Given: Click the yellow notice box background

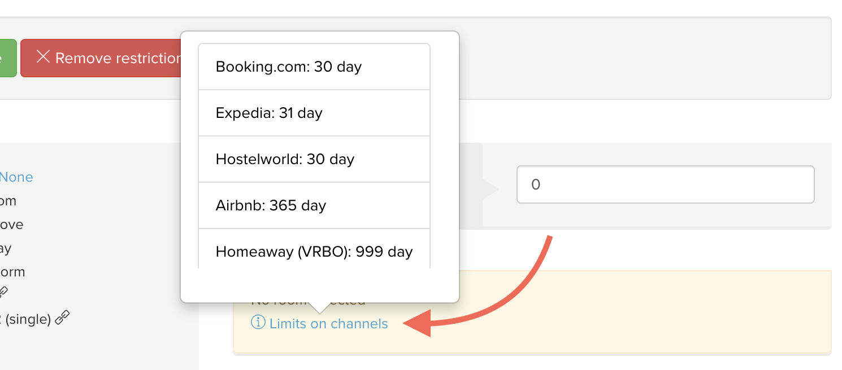Looking at the screenshot, I should (x=622, y=316).
